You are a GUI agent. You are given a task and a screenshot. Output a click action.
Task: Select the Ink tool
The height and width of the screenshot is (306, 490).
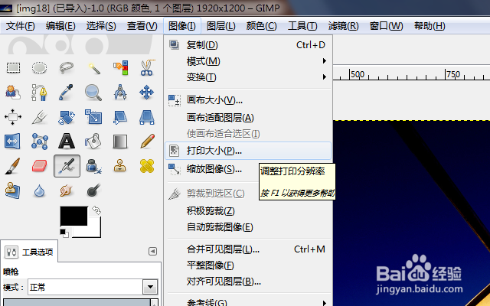[93, 166]
